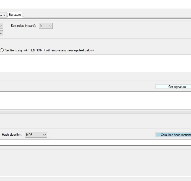Open the Key index (in card) dropdown
The height and width of the screenshot is (181, 191).
[46, 26]
